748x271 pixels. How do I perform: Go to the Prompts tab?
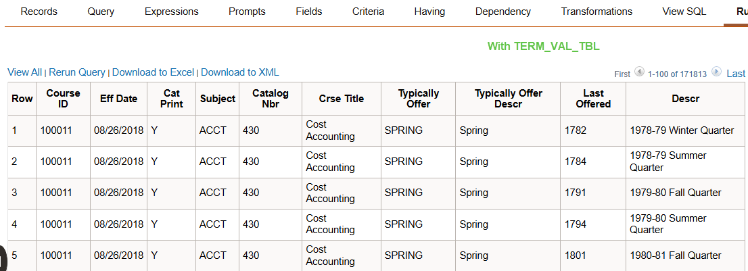coord(247,11)
